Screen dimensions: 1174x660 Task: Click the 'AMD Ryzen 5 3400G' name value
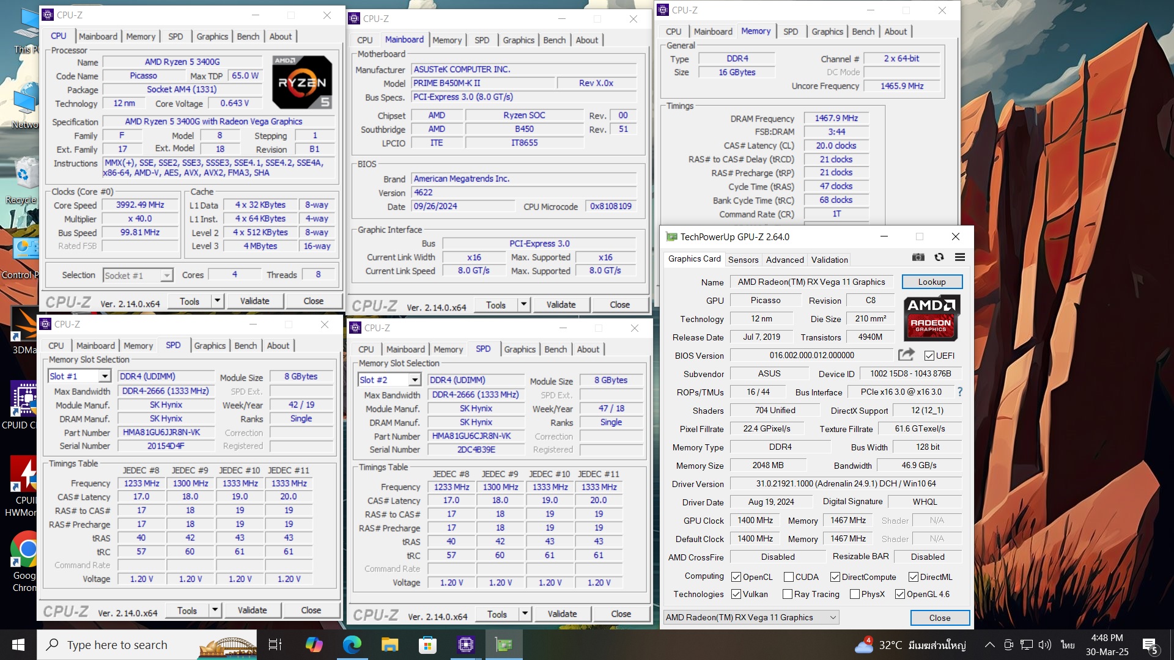[x=182, y=62]
